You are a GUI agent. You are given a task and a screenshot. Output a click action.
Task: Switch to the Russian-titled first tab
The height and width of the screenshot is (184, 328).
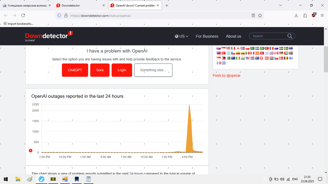[27, 5]
